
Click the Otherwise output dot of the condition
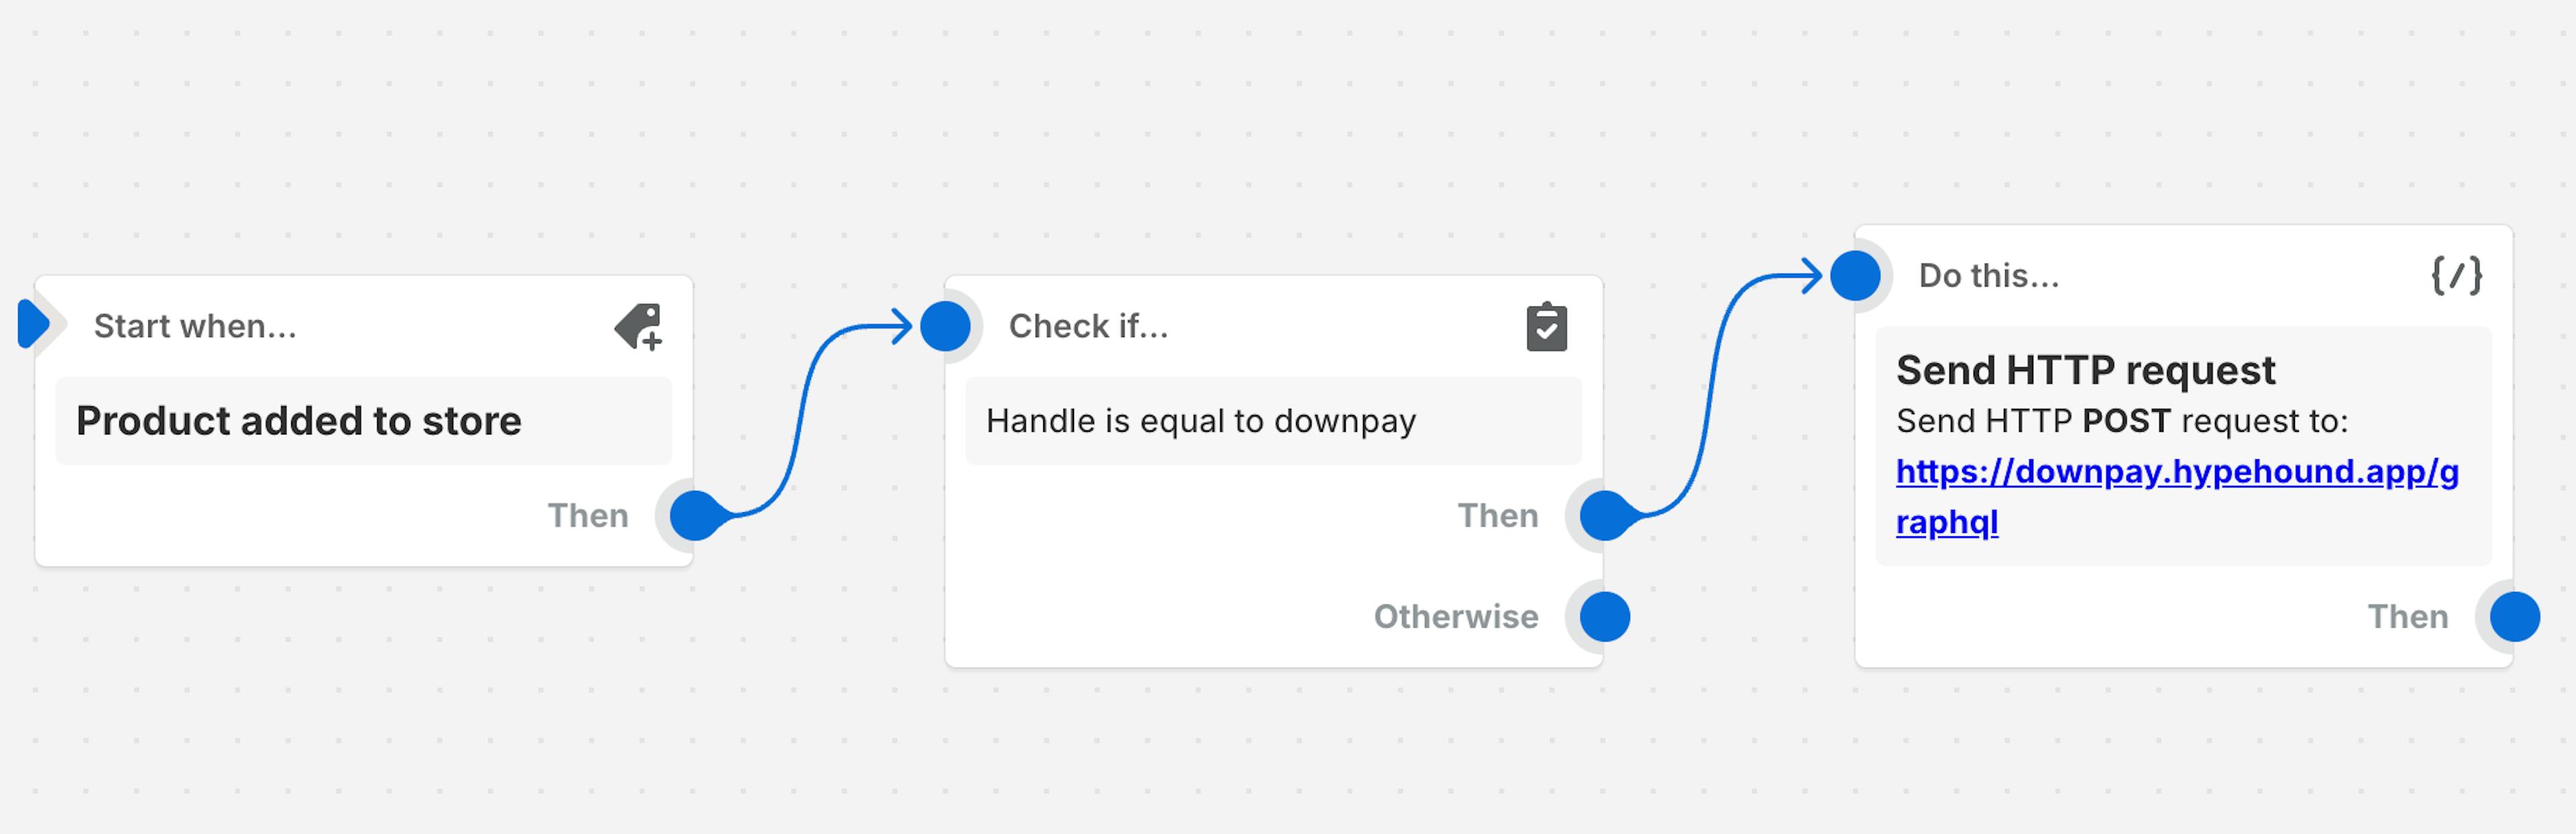[x=1604, y=616]
